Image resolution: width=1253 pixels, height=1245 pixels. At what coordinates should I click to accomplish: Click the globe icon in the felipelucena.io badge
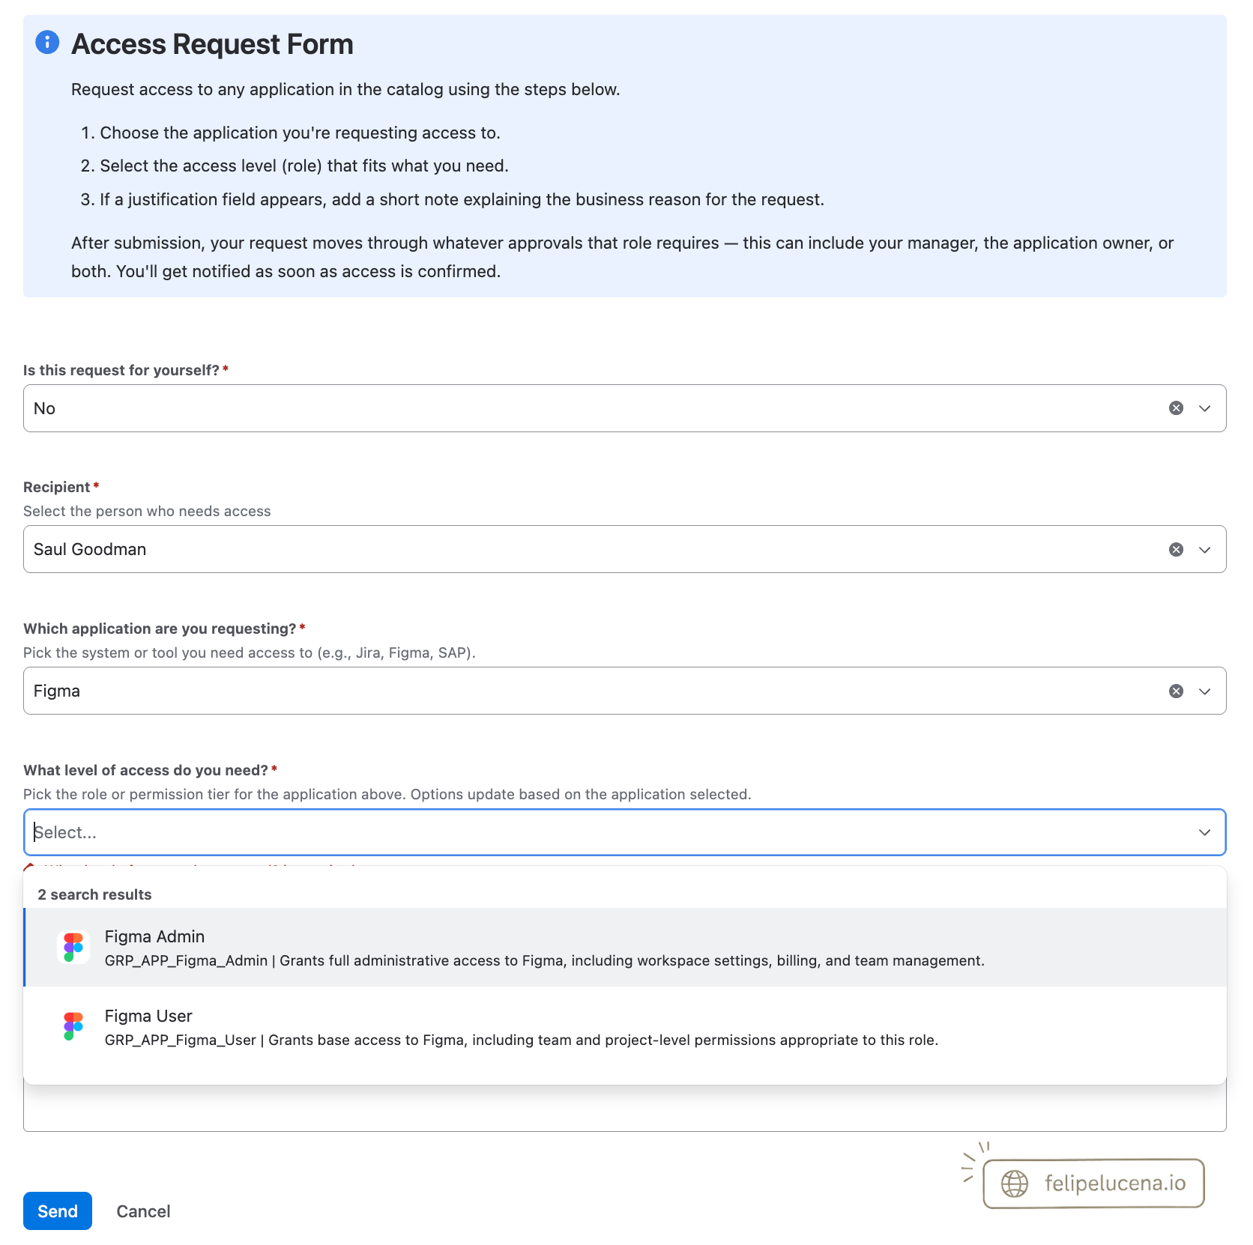coord(1015,1184)
